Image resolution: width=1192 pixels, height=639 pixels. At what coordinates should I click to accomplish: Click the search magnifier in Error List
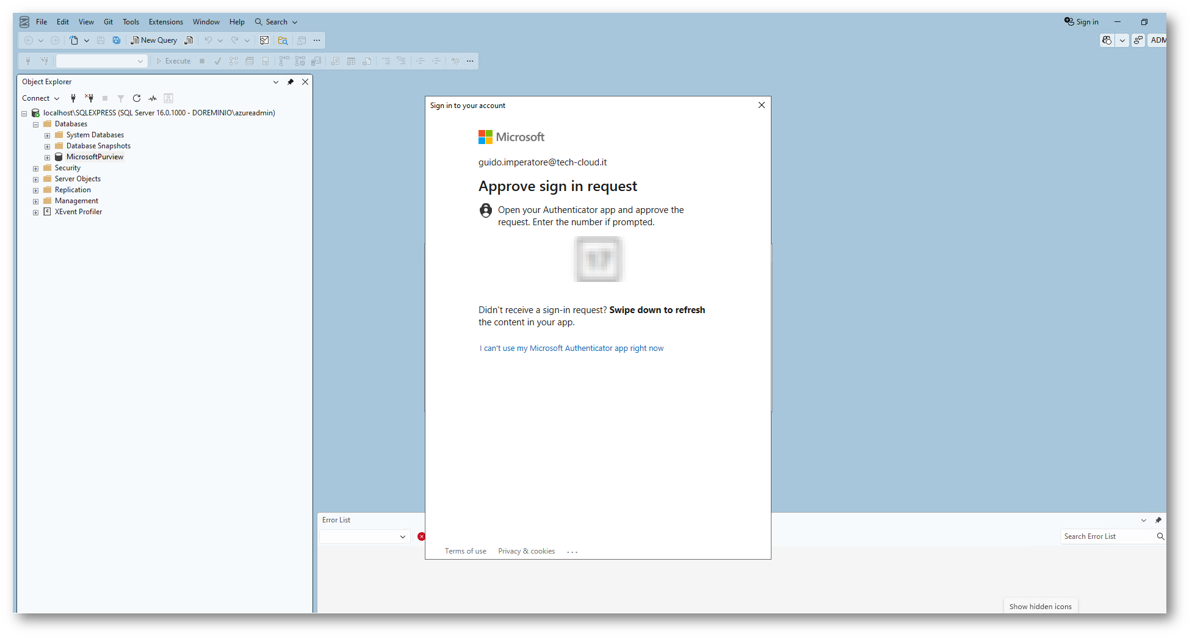click(x=1160, y=536)
